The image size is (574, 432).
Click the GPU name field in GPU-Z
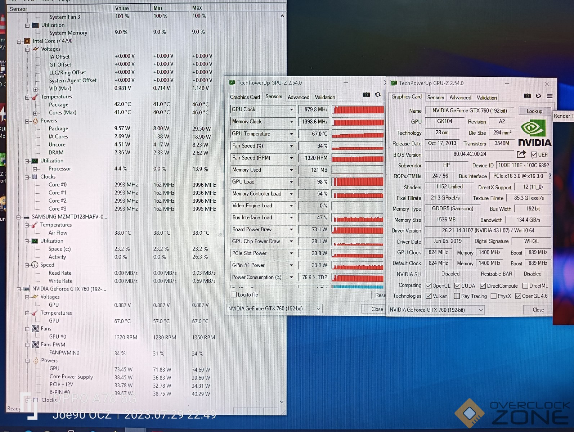[x=470, y=111]
